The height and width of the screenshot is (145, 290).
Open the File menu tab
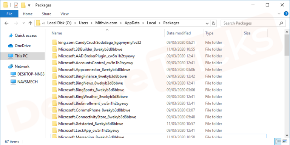tap(9, 14)
